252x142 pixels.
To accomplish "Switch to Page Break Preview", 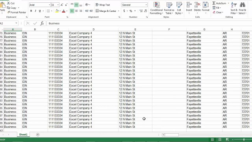I will click(227, 140).
